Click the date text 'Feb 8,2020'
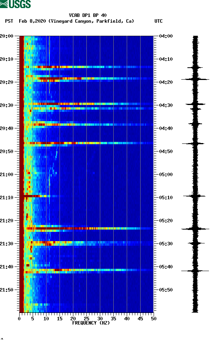Screen dimensions: 212x343 (x=32, y=21)
